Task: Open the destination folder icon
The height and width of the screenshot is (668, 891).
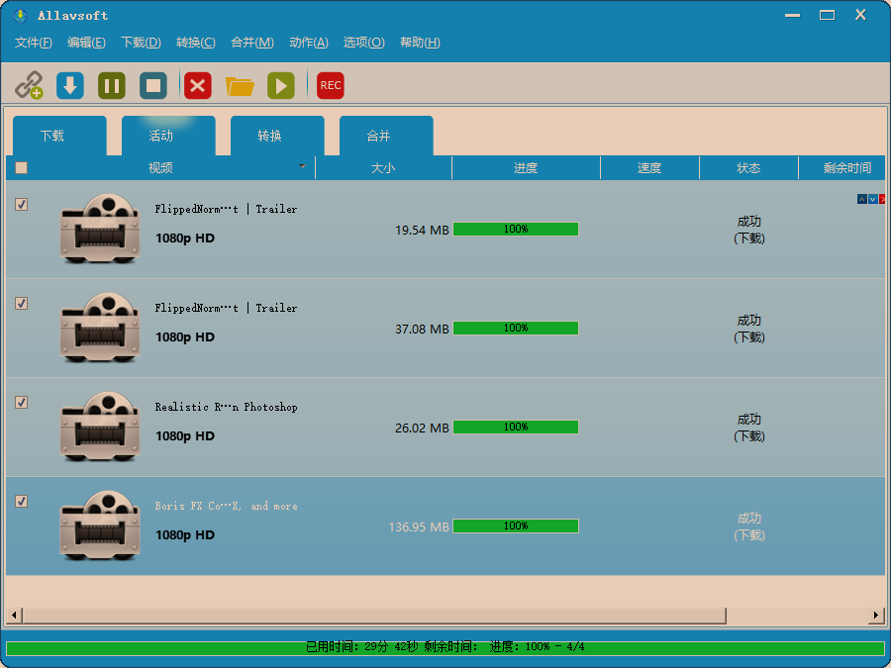Action: pyautogui.click(x=240, y=86)
